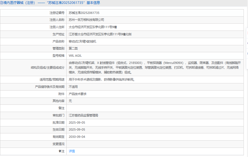
Task: Click the attachment value 产品技术要求
Action: 77,94
